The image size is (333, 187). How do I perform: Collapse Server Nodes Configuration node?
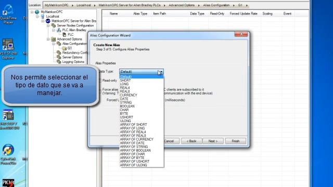click(x=48, y=25)
